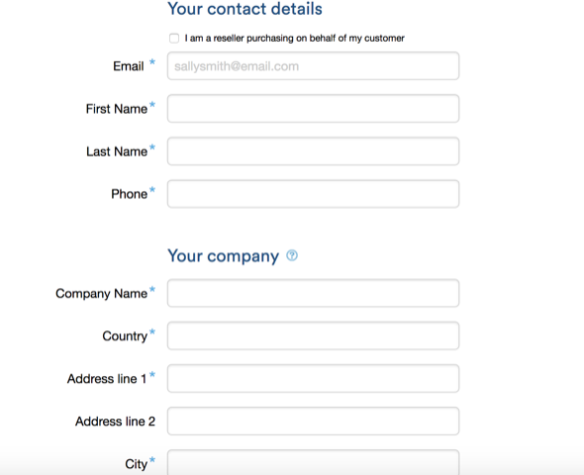Click the help icon beside Your company
Image resolution: width=584 pixels, height=475 pixels.
292,255
